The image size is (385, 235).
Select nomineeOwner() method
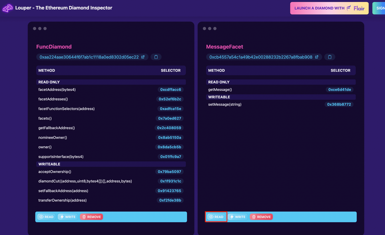click(x=53, y=137)
